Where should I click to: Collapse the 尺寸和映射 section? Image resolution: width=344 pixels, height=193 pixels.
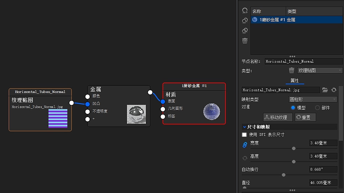(245, 127)
